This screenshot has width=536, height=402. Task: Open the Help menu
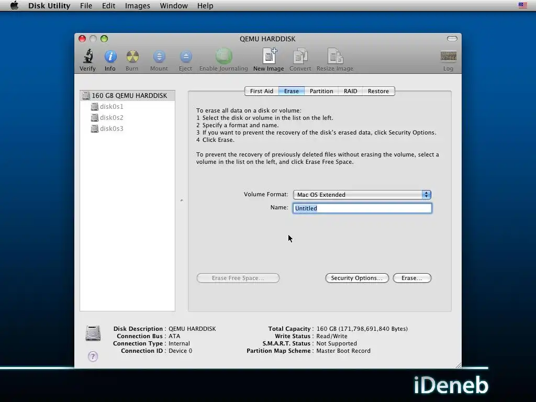click(x=205, y=5)
